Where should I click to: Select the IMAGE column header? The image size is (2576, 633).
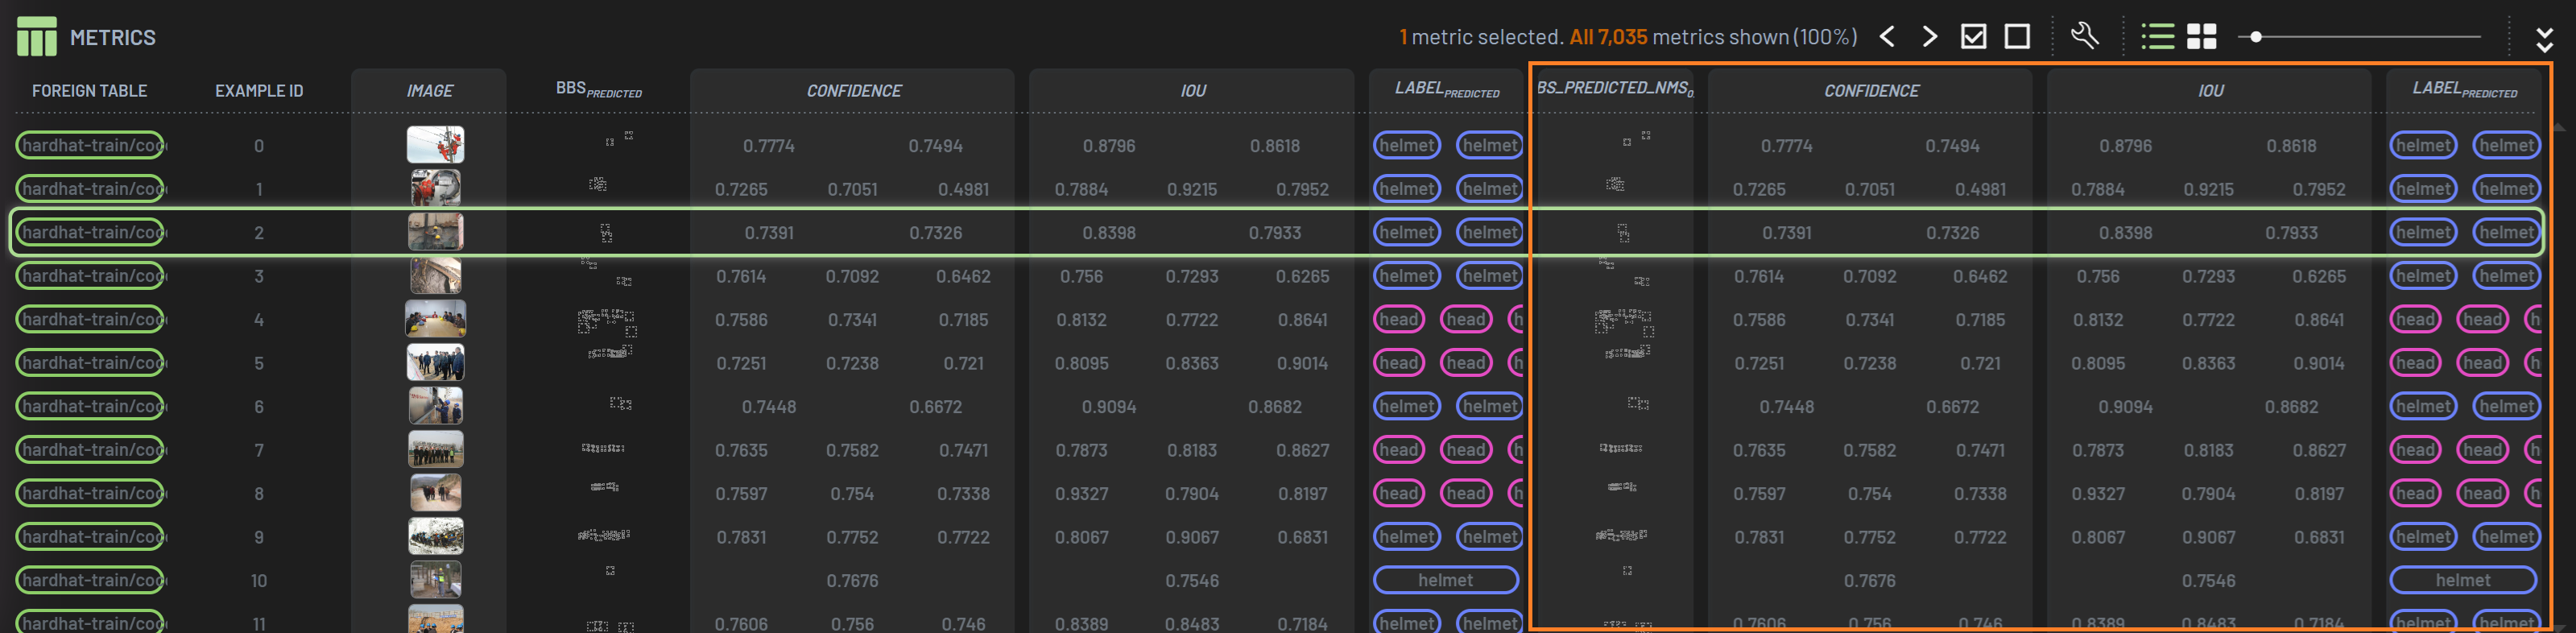[x=429, y=91]
